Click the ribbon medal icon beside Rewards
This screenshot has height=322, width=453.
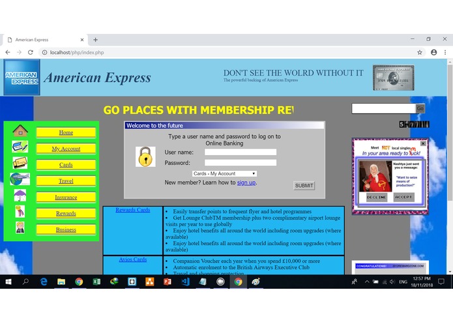pos(20,211)
